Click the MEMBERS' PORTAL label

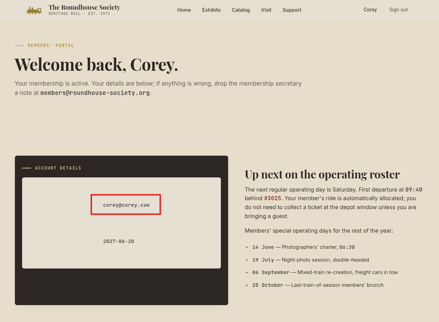click(51, 46)
